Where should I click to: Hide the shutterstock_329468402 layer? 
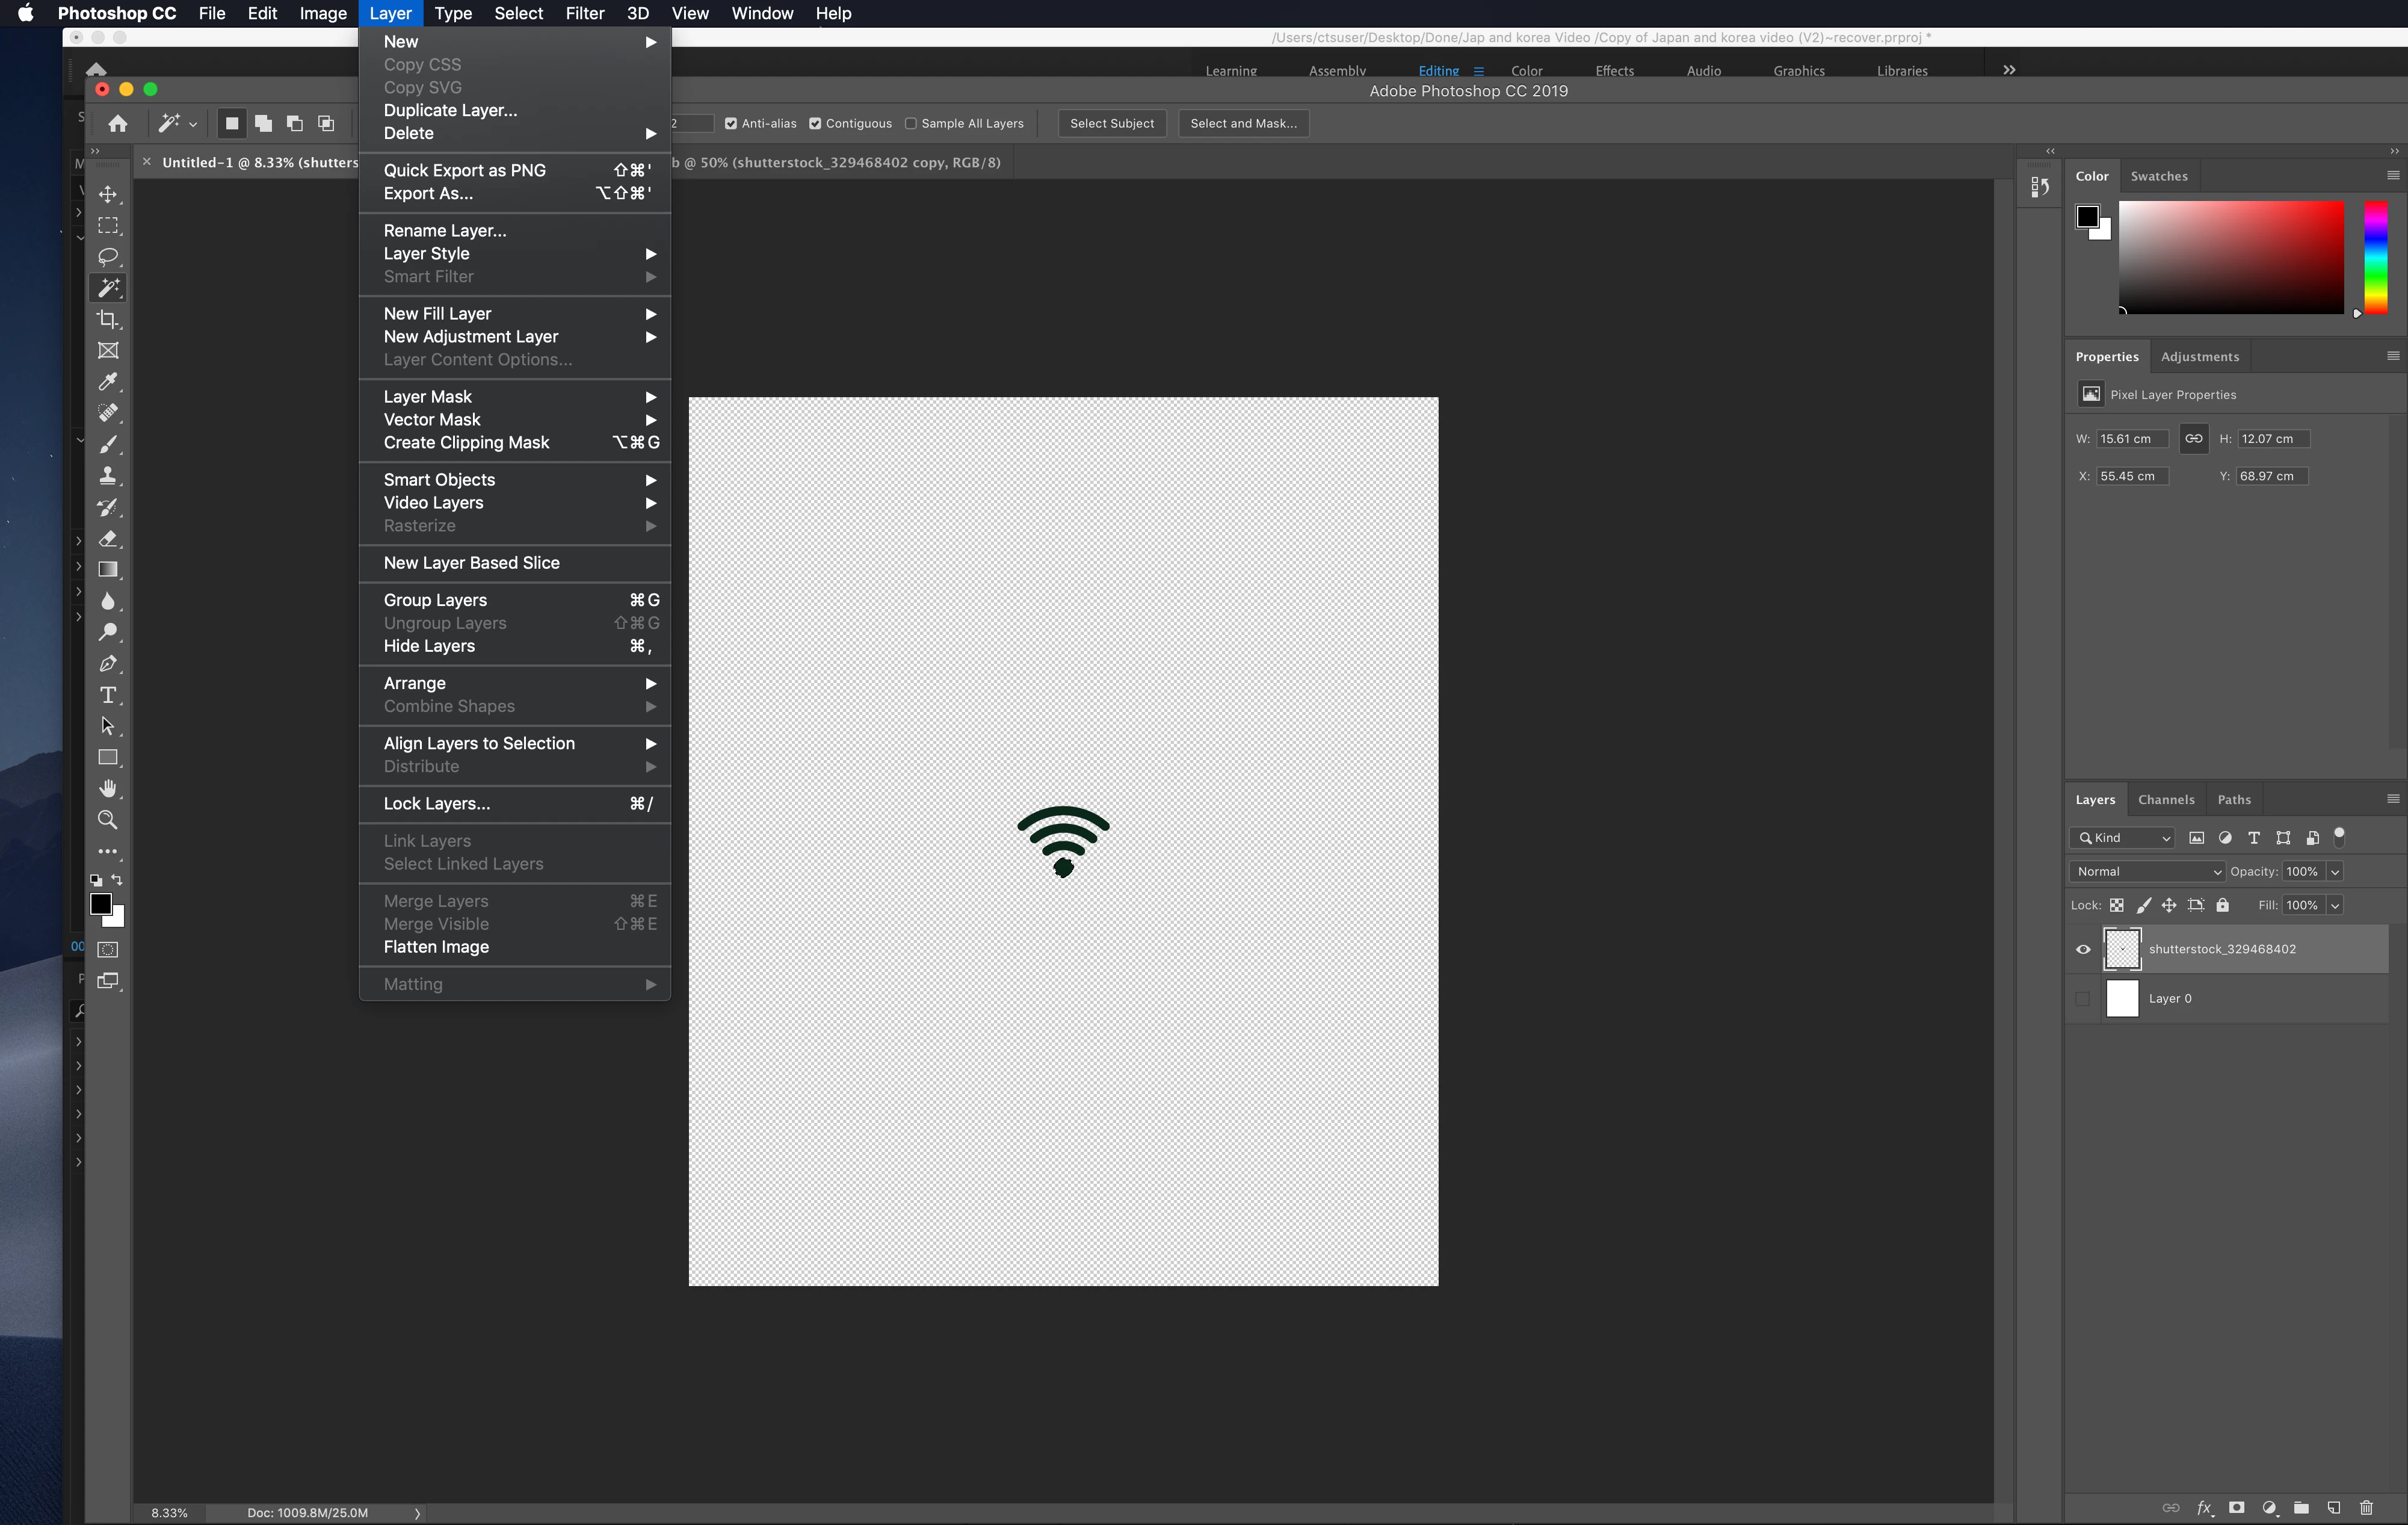point(2083,950)
